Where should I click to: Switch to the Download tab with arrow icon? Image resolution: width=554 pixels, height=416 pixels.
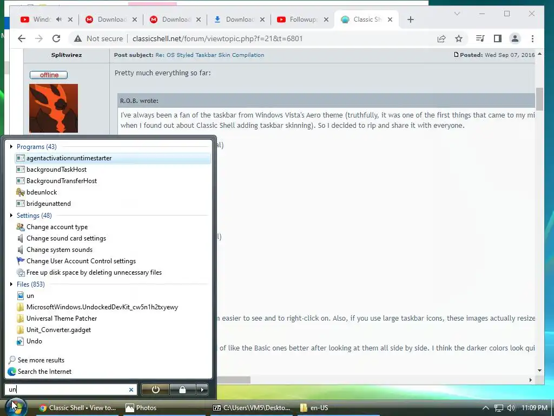(x=239, y=19)
